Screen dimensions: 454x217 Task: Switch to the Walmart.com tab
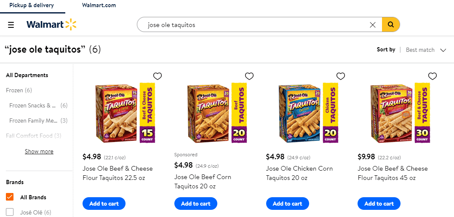click(x=99, y=5)
